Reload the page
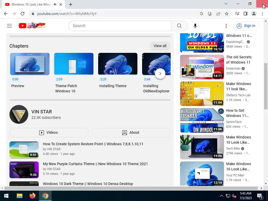This screenshot has height=201, width=268. 23,14
